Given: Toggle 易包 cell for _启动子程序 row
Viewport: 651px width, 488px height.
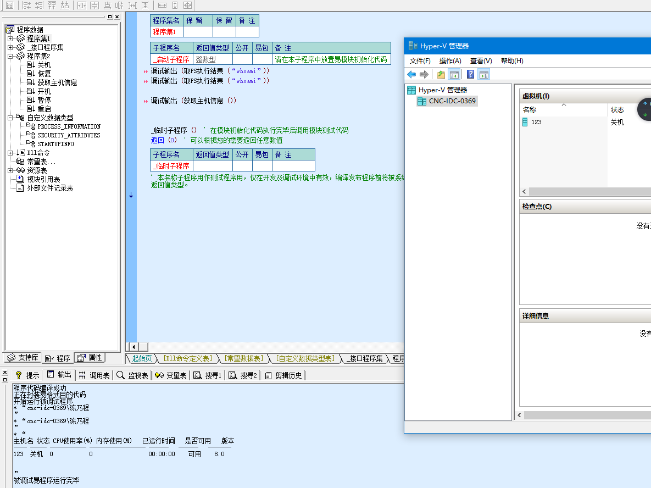Looking at the screenshot, I should coord(262,59).
